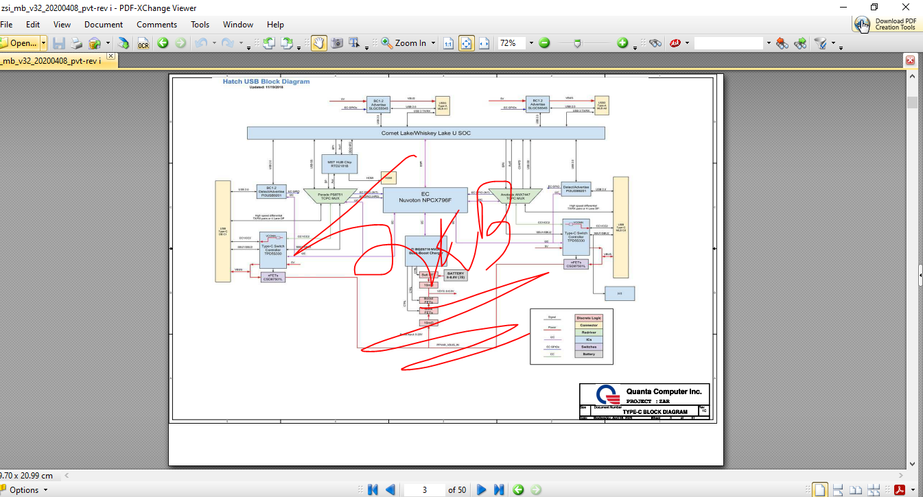Open the zoom percentage dropdown arrow
The width and height of the screenshot is (923, 497).
[x=530, y=43]
